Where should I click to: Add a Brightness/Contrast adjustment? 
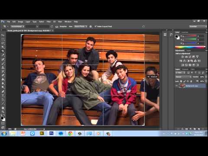183,57
